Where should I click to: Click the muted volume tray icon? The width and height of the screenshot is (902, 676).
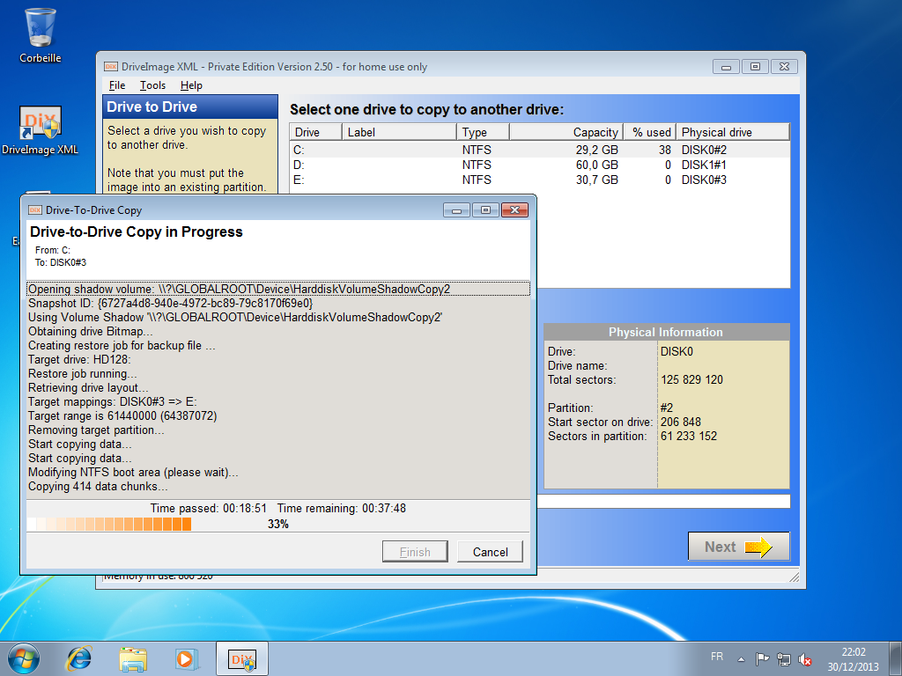click(805, 660)
